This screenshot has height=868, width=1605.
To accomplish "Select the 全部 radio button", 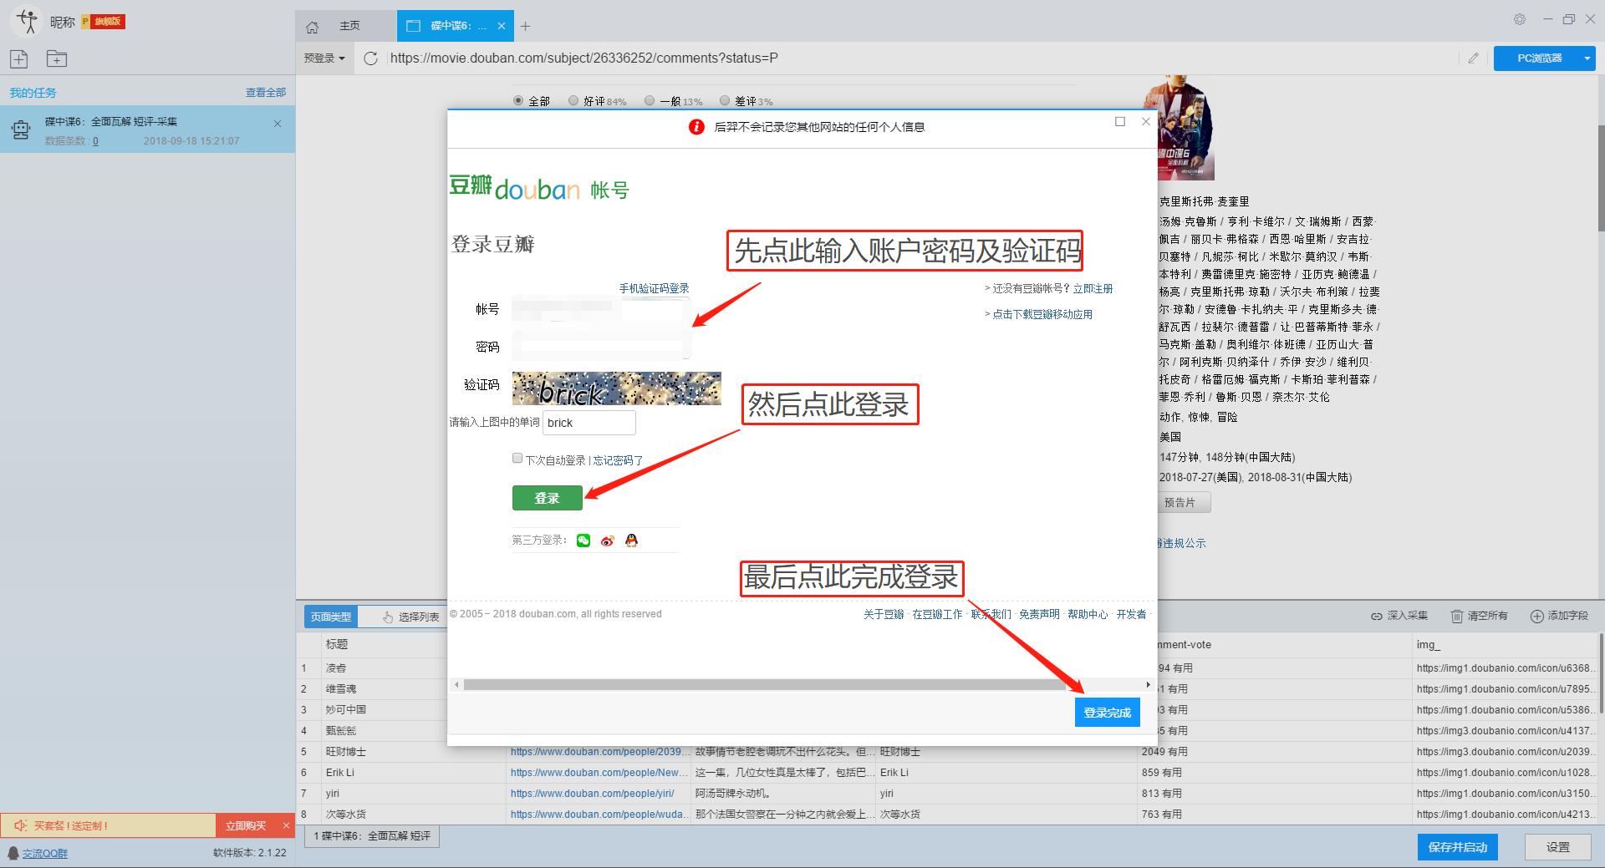I will (518, 100).
